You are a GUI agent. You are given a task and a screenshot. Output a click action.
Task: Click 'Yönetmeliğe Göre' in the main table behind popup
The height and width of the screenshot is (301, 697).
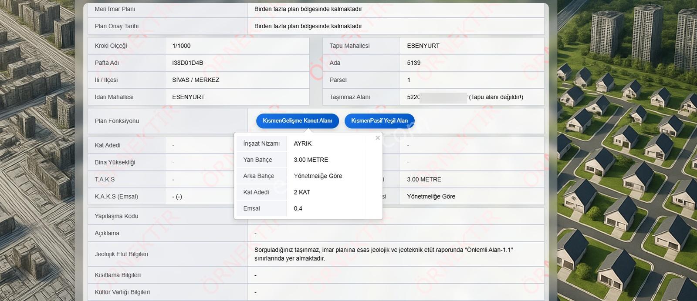click(431, 197)
